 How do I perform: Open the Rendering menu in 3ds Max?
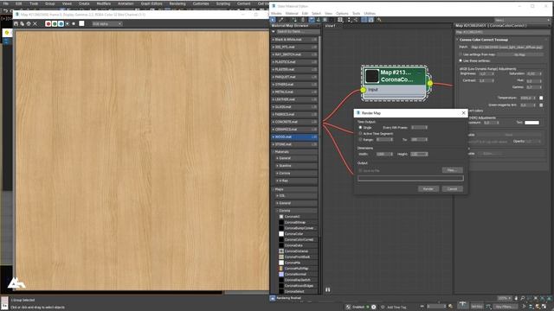tap(177, 3)
